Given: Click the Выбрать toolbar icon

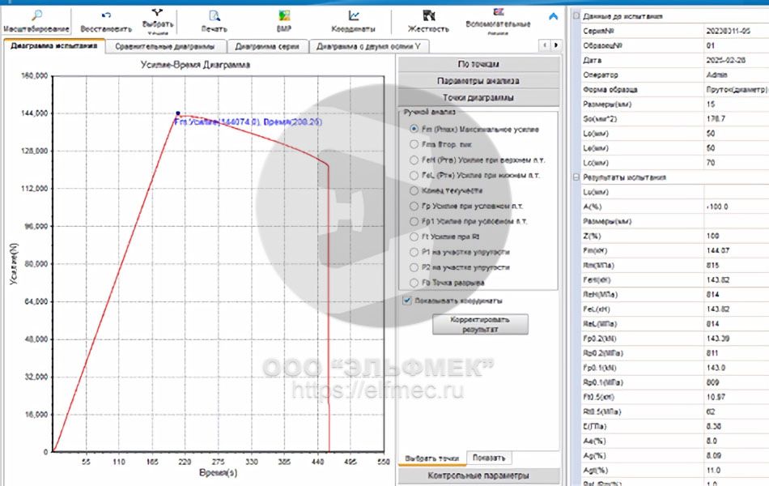Looking at the screenshot, I should pos(157,13).
